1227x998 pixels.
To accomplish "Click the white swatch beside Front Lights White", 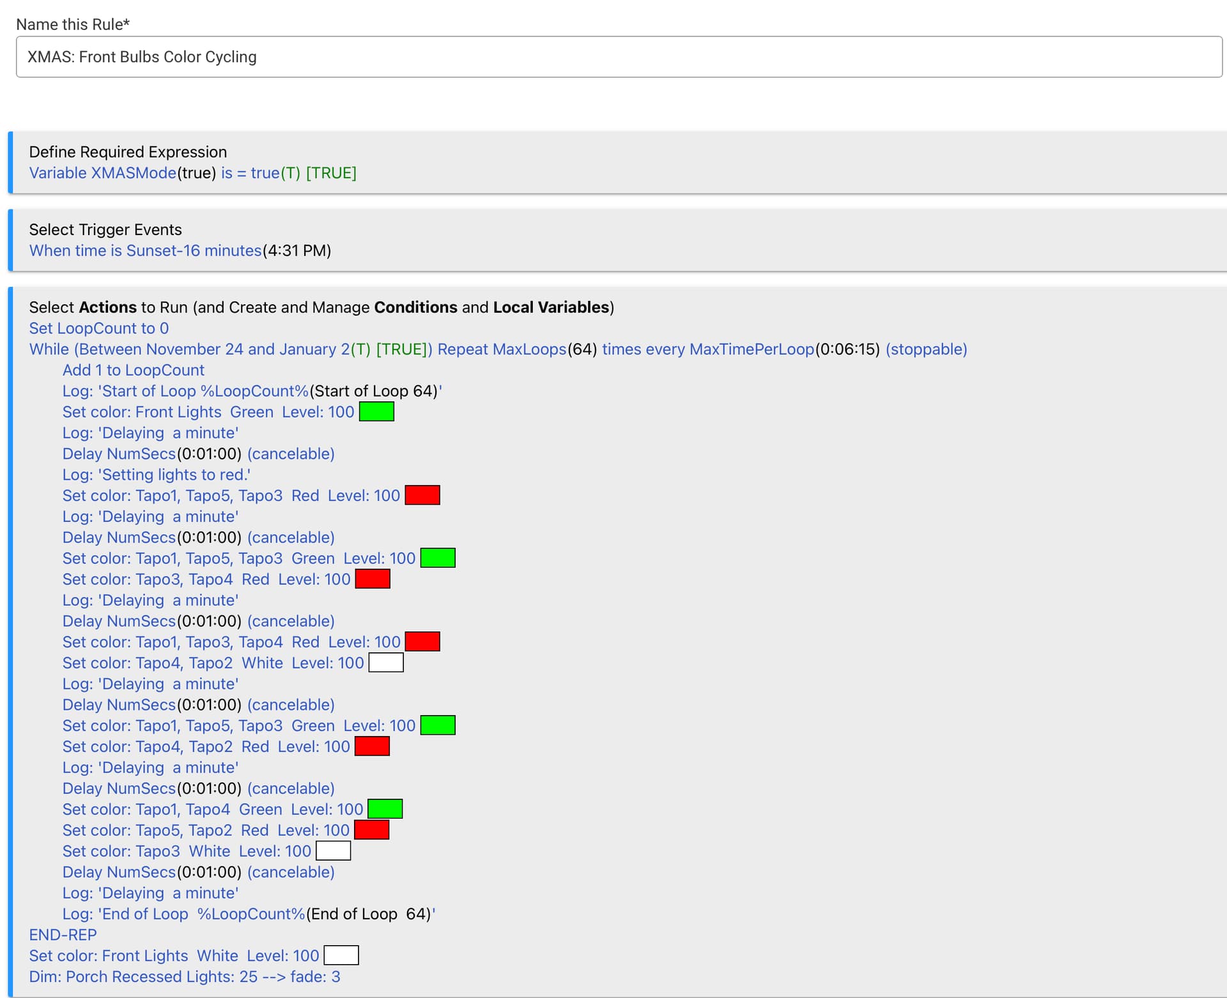I will pyautogui.click(x=341, y=956).
